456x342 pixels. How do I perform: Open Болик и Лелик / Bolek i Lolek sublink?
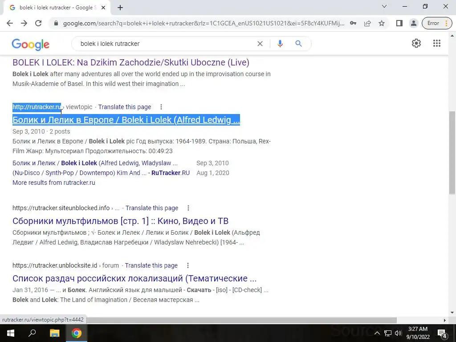[x=95, y=163]
